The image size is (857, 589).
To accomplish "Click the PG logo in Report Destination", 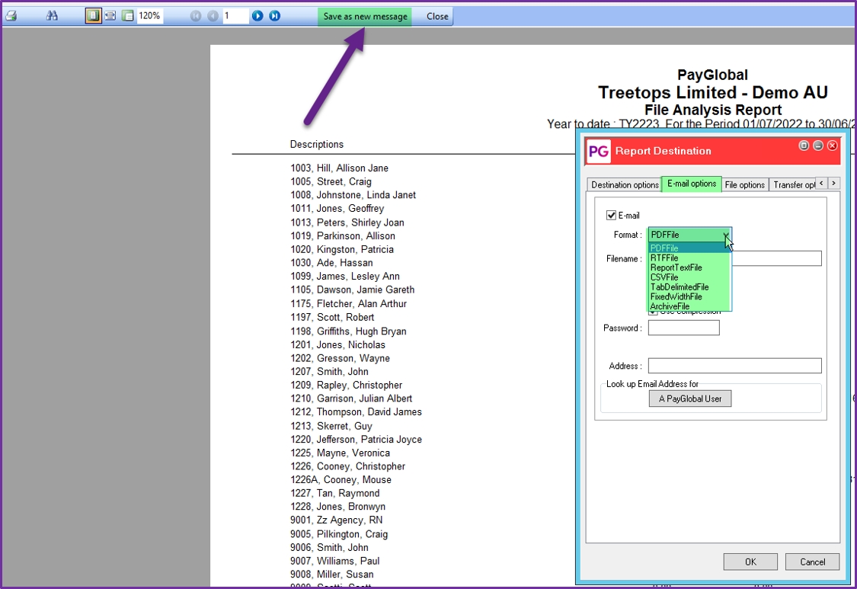I will click(599, 151).
